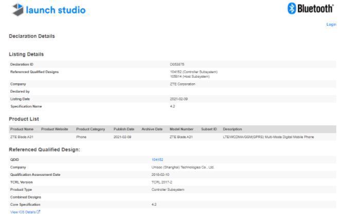Screen dimensions: 346x220
Task: Click the Referenced Qualified Design heading
Action: (44, 150)
